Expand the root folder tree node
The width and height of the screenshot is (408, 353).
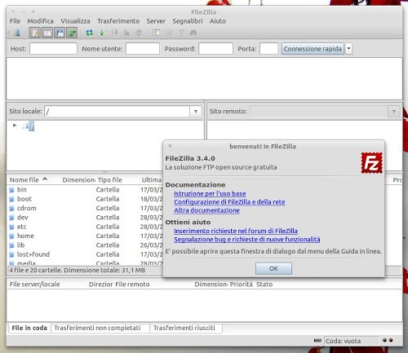pos(15,126)
